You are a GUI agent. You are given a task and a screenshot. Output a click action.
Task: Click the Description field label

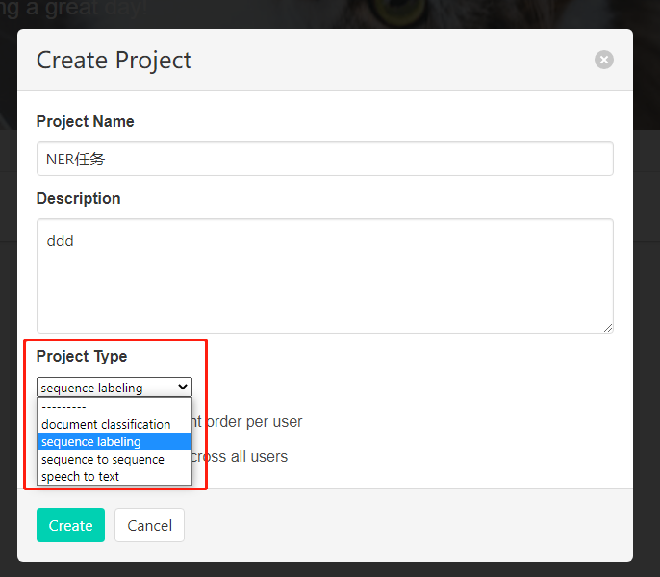(x=79, y=198)
